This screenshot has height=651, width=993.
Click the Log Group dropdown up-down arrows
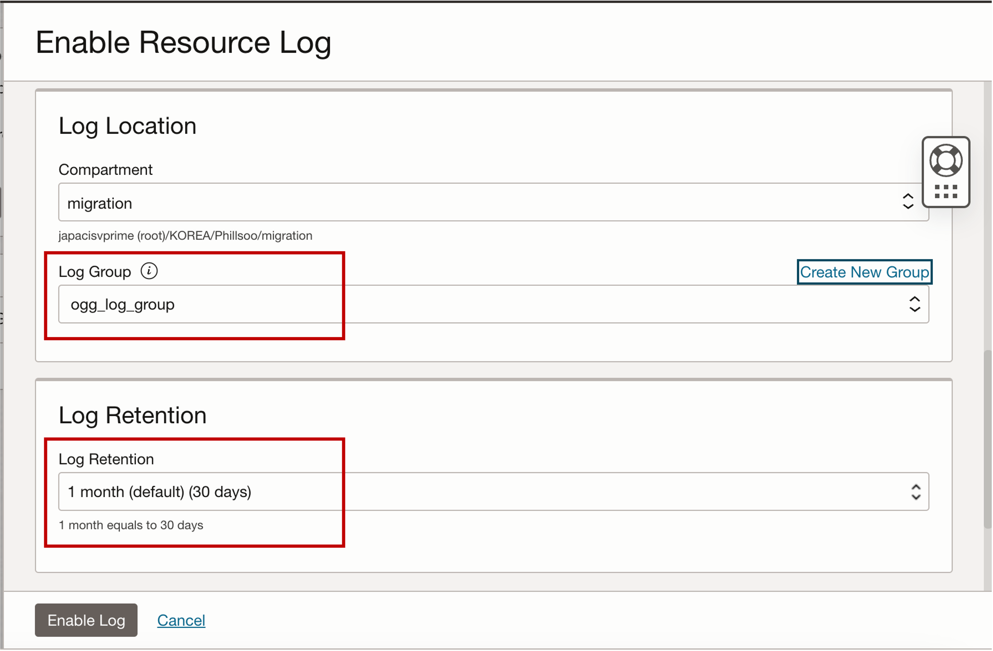(915, 304)
